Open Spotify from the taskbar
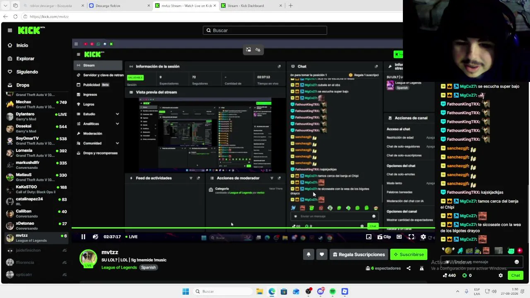The width and height of the screenshot is (530, 298). (x=332, y=291)
